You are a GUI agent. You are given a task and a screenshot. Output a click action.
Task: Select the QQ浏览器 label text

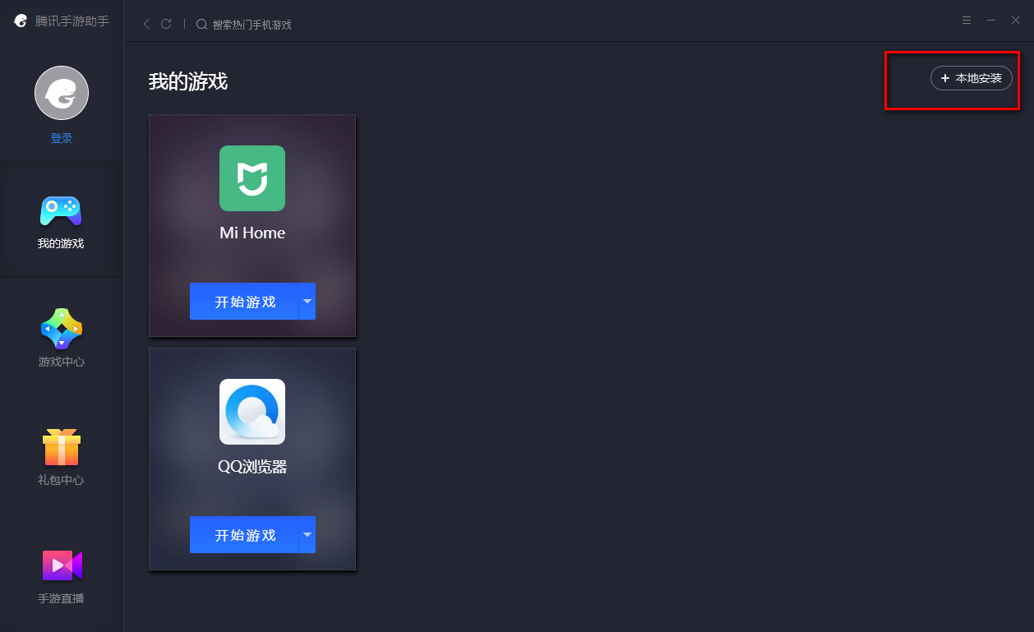click(252, 467)
